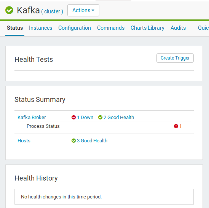
Task: Select the Status tab
Action: click(15, 28)
